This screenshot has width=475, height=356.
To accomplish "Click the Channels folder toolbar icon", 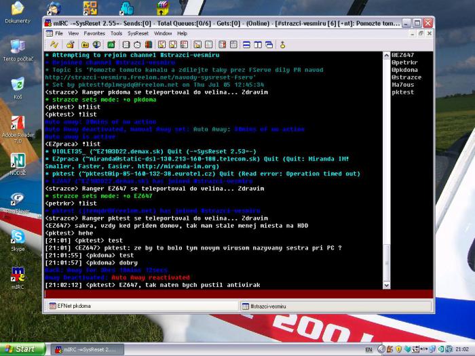I will [x=85, y=45].
